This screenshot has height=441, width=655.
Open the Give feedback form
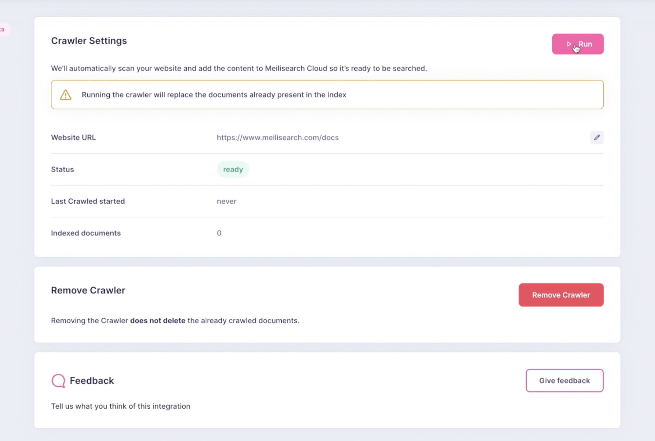(x=564, y=380)
